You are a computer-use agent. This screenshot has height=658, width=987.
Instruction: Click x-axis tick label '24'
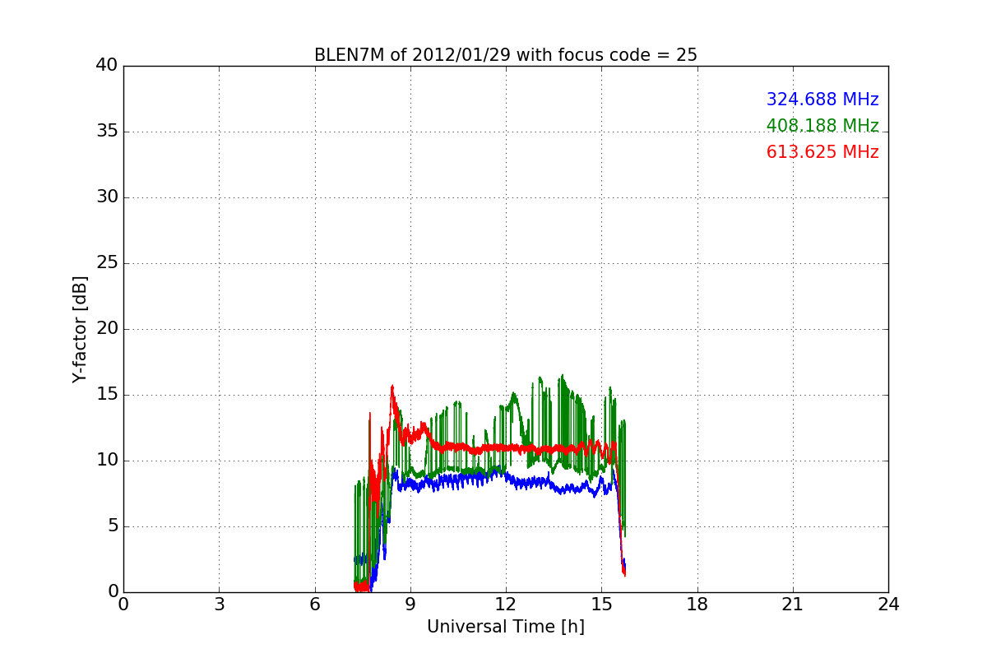tap(888, 605)
